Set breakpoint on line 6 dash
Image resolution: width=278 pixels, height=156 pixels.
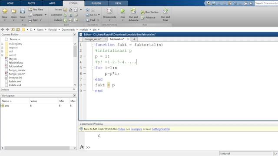(85, 73)
